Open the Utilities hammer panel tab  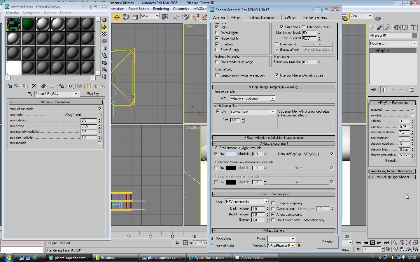[413, 27]
